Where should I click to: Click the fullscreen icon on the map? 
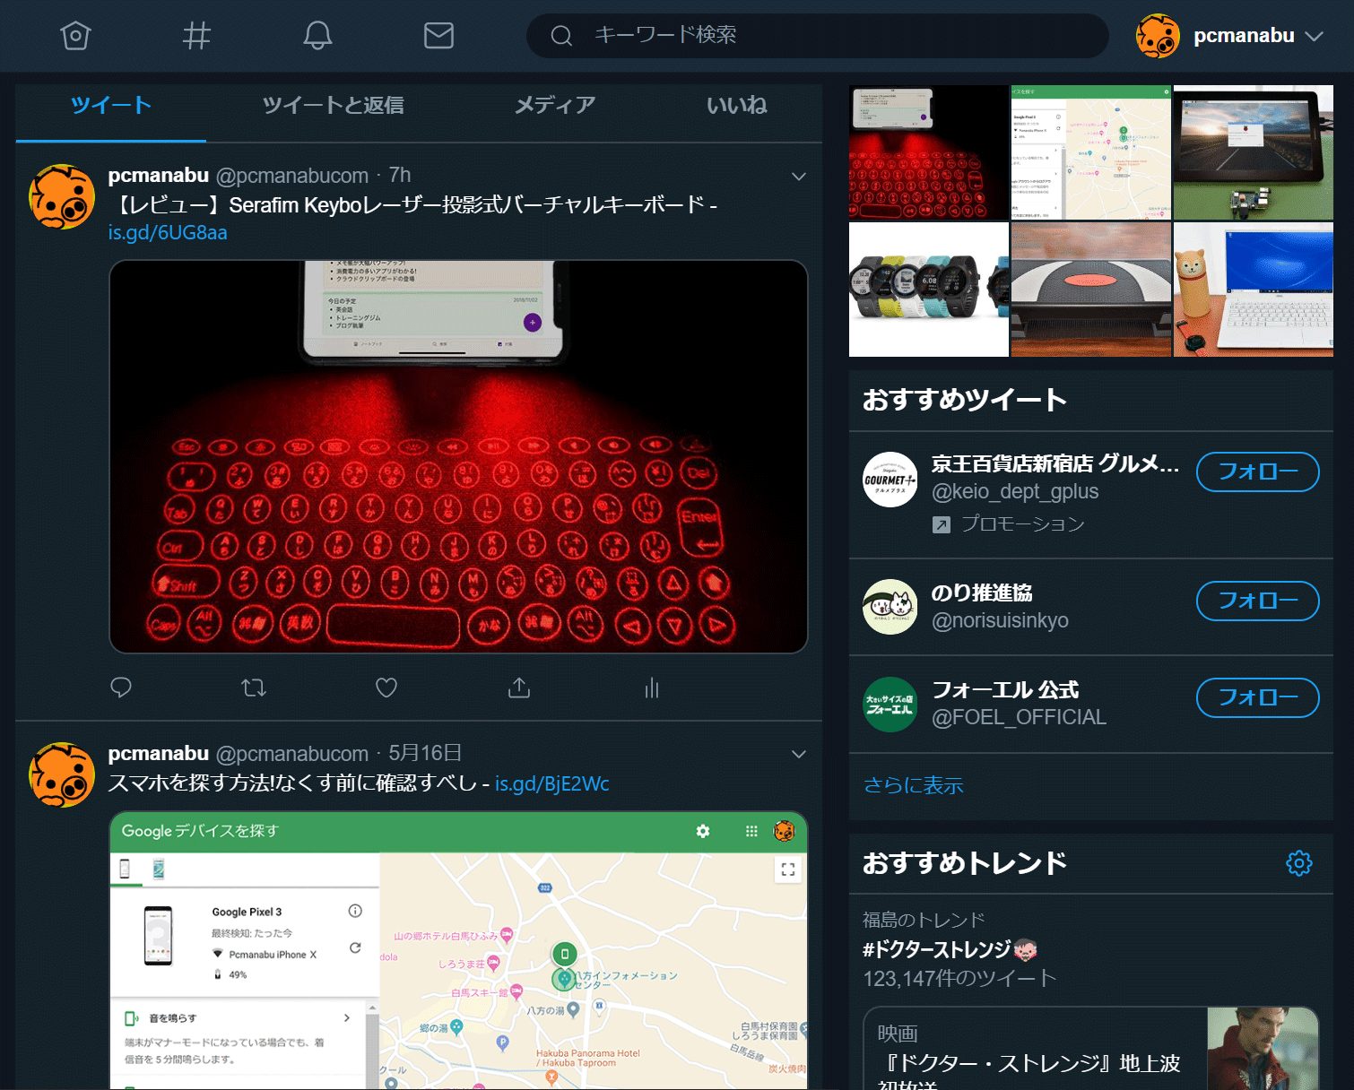point(788,869)
